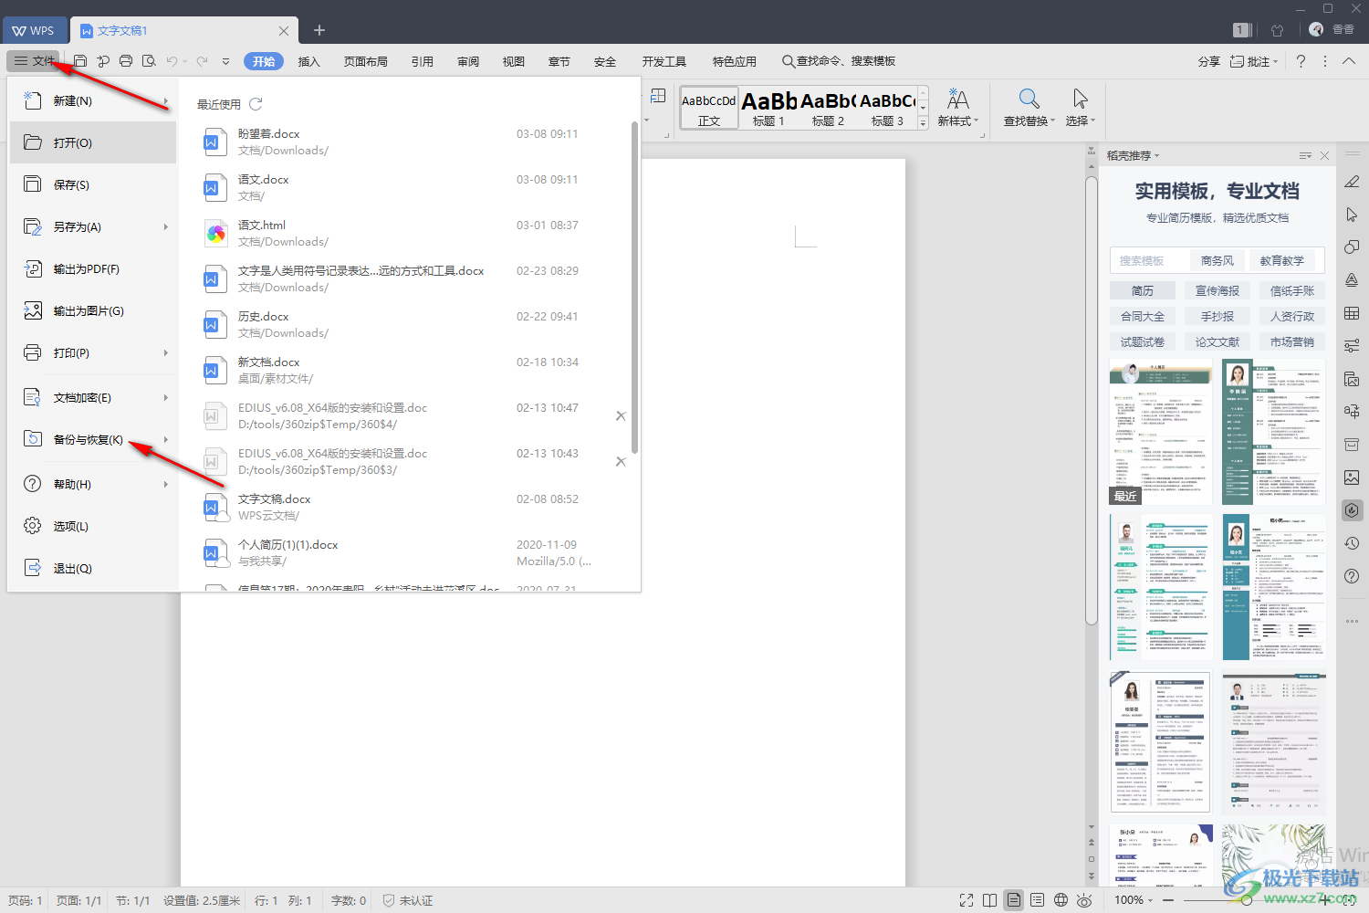Expand the Save As (另存为) submenu
Image resolution: width=1369 pixels, height=913 pixels.
pyautogui.click(x=166, y=226)
